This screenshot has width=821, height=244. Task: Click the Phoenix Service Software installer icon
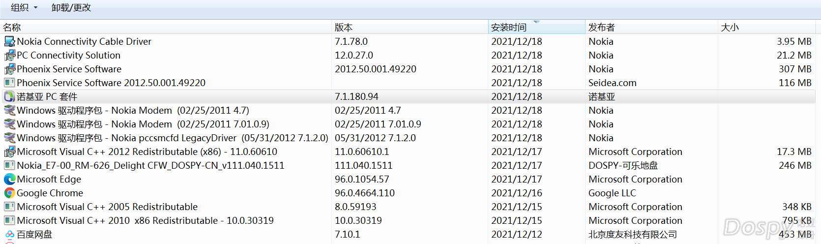[x=9, y=69]
